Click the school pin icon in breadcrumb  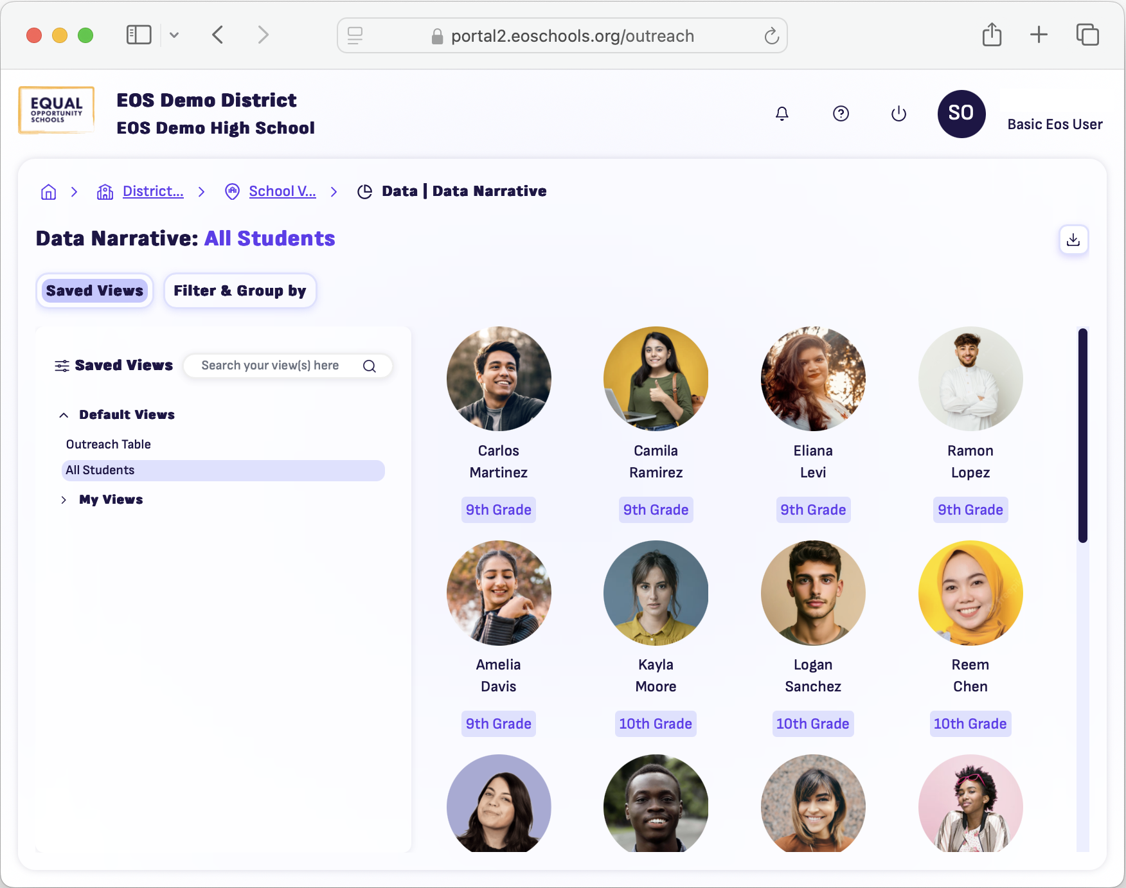tap(232, 191)
